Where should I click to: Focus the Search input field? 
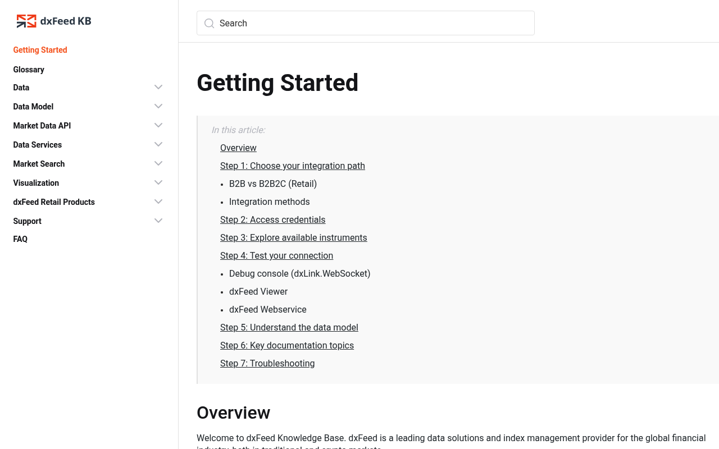pos(366,23)
